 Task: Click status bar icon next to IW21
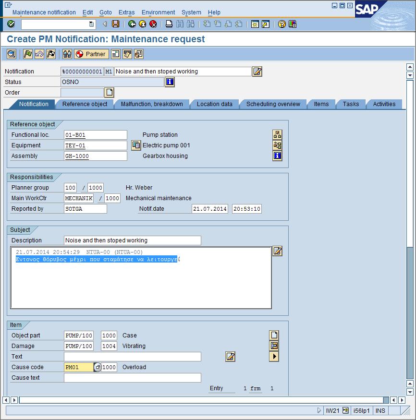pos(345,410)
